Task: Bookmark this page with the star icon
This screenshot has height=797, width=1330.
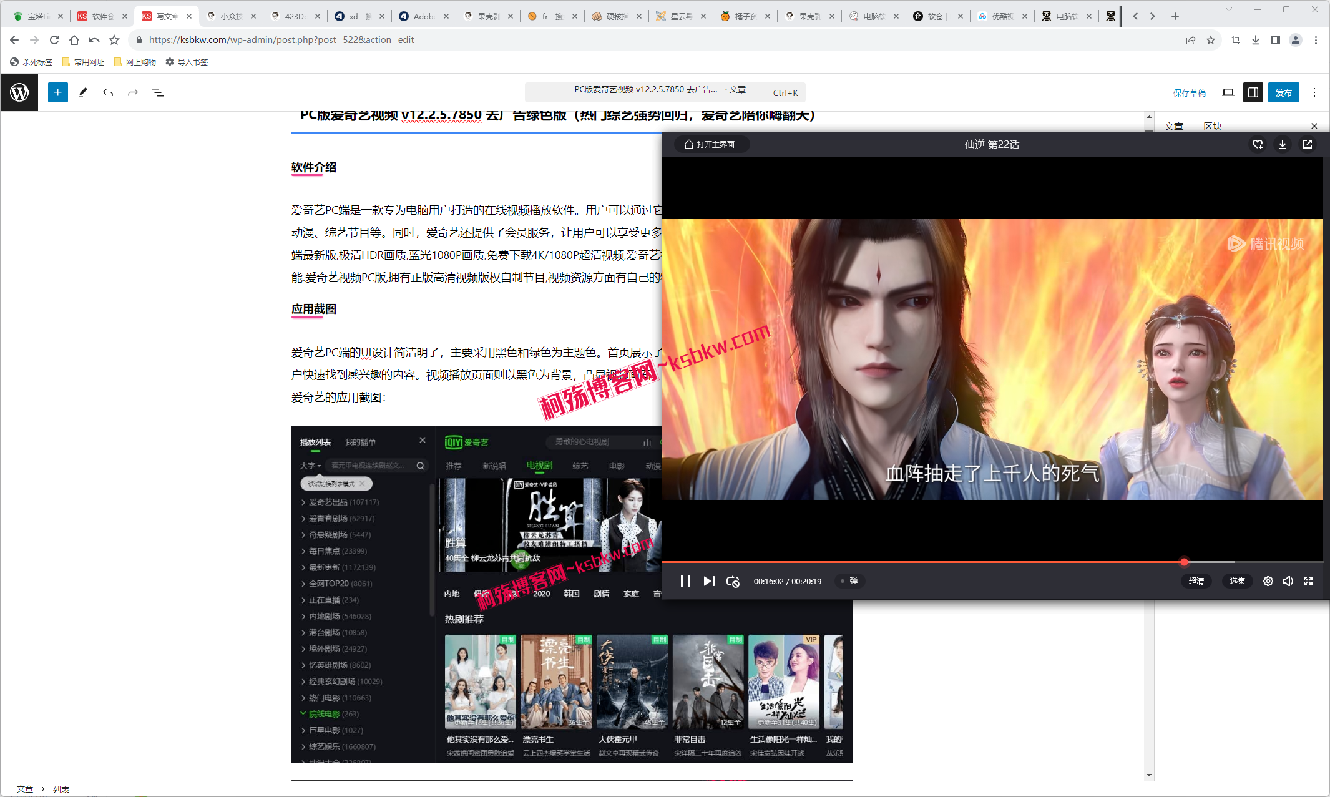Action: point(1211,40)
